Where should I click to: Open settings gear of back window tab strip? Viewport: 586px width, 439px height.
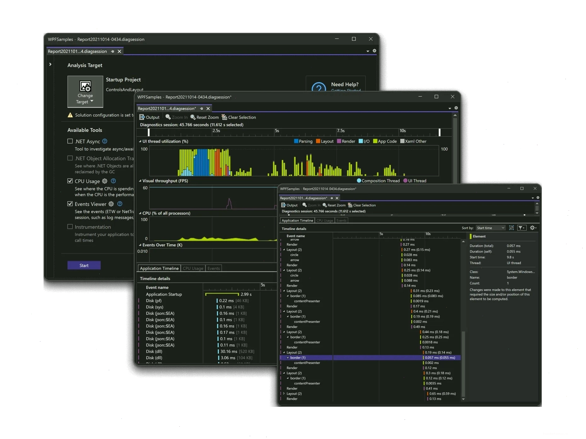point(374,51)
